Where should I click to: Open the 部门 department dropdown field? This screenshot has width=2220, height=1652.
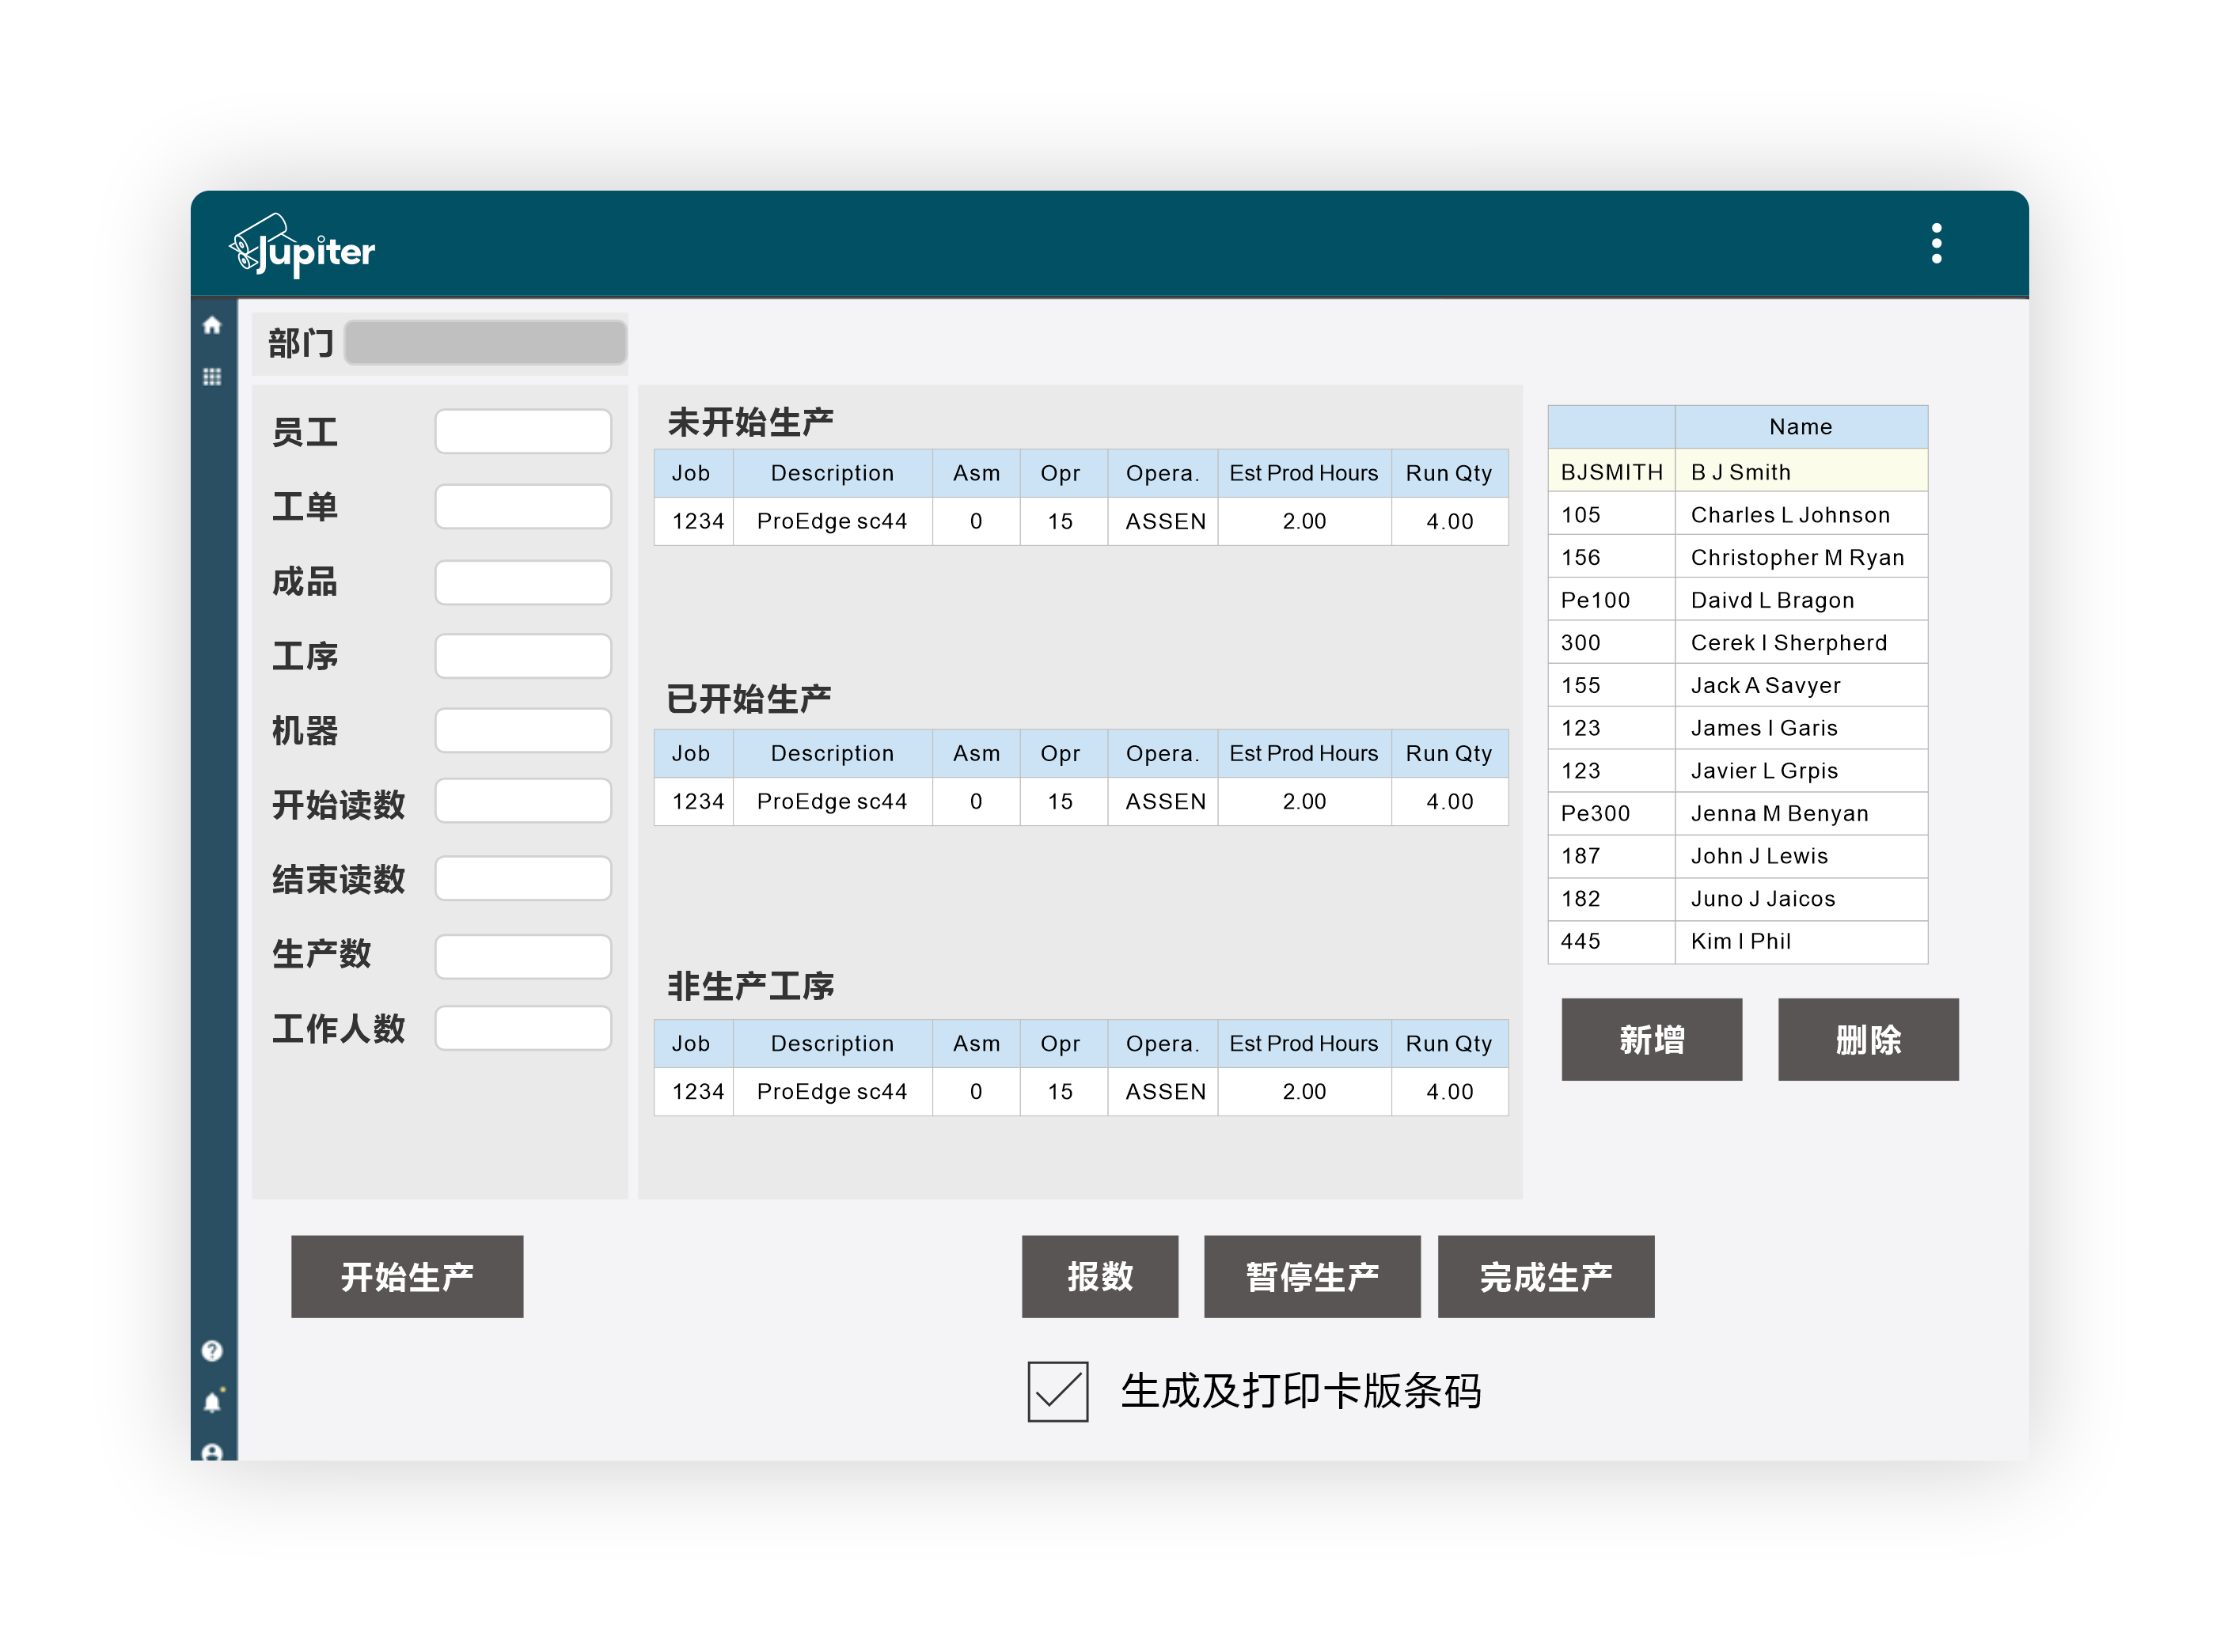click(485, 343)
